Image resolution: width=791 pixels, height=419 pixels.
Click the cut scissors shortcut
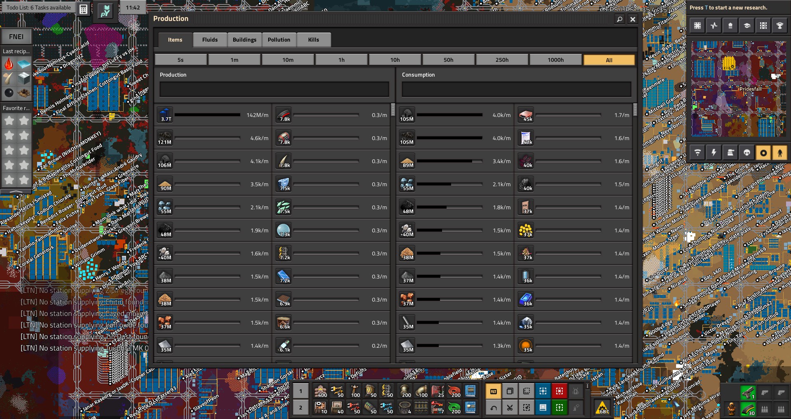coord(510,408)
